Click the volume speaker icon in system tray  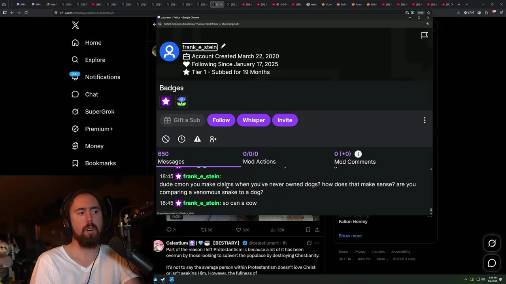[x=483, y=280]
